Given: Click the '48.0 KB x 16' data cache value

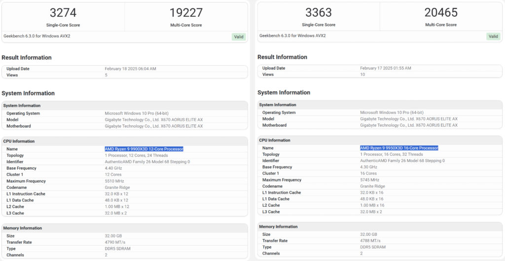Looking at the screenshot, I should [x=372, y=199].
